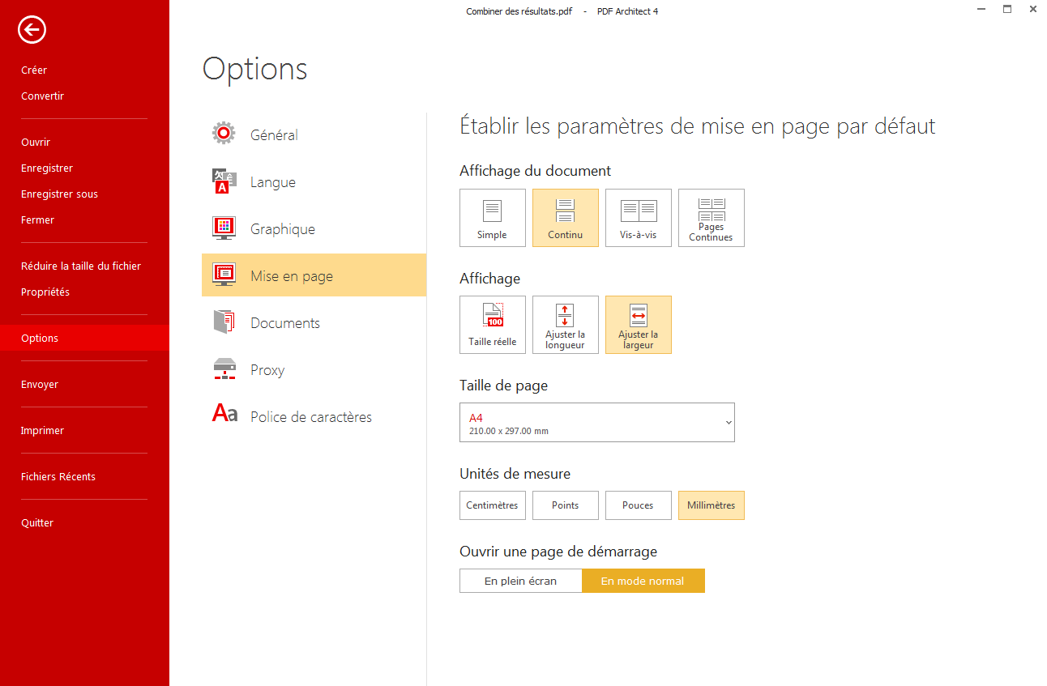Choose Pages Continues display mode
This screenshot has width=1047, height=686.
(x=711, y=218)
